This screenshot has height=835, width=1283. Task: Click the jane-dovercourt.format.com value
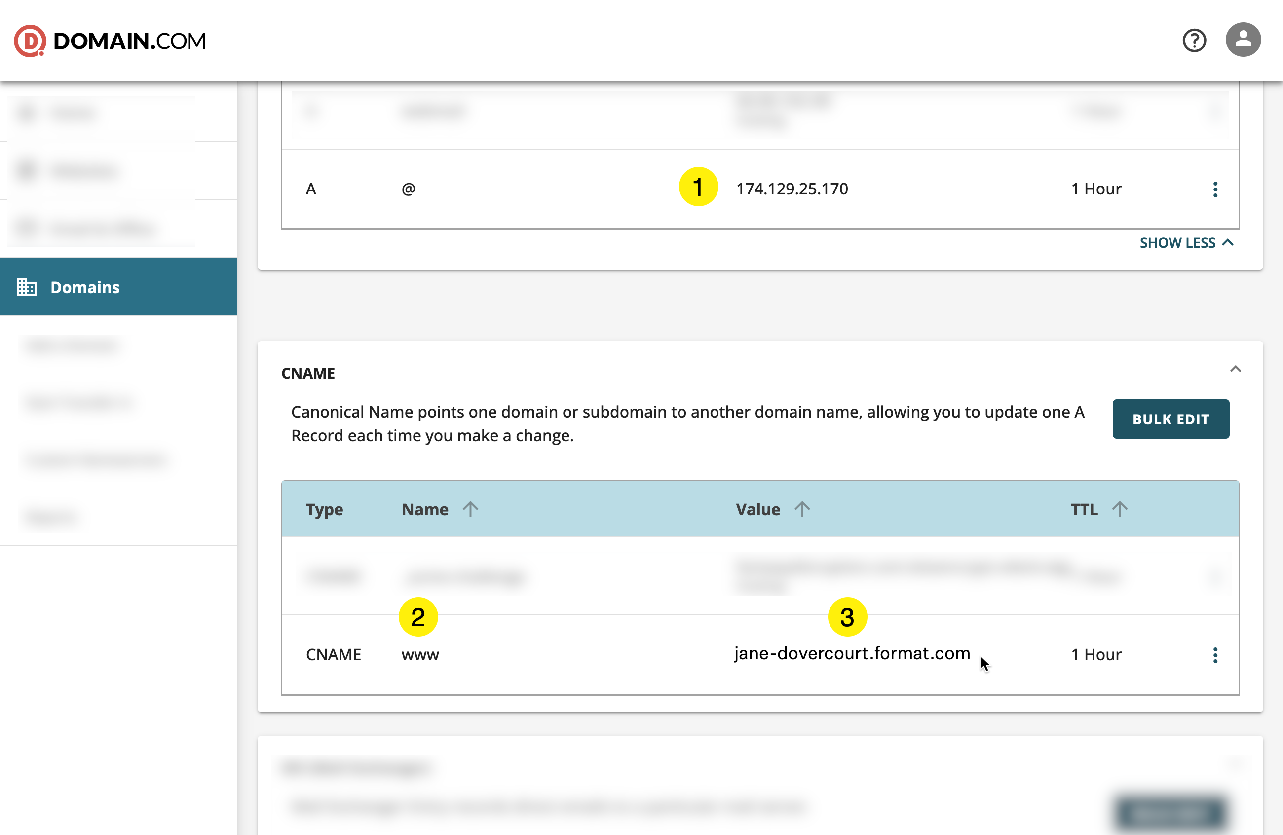click(852, 653)
